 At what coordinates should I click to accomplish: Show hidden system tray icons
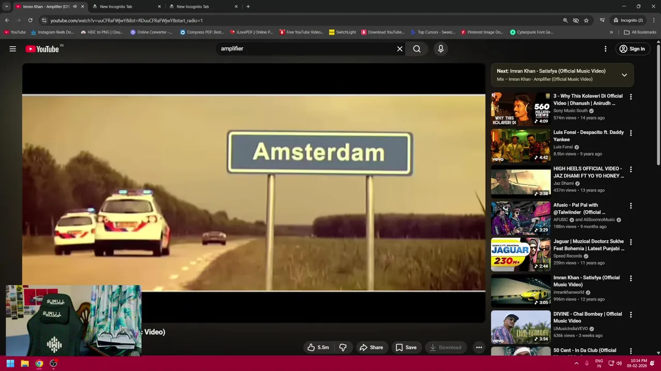point(576,363)
